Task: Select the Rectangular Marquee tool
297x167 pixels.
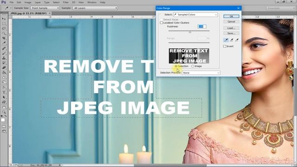Action: [x=4, y=24]
